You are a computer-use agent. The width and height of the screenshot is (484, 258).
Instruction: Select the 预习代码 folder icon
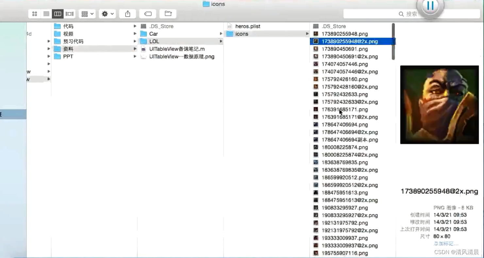(x=58, y=41)
